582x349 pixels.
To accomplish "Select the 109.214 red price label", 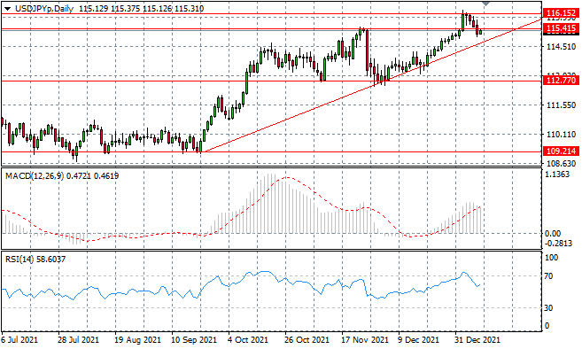I will (x=561, y=151).
